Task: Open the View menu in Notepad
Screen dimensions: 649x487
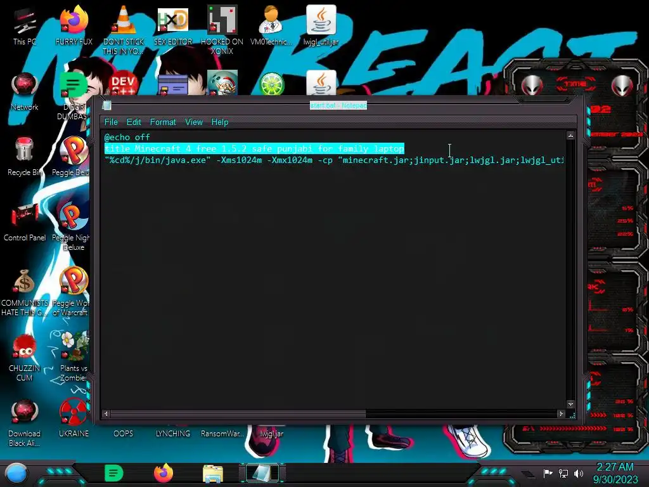Action: click(x=194, y=122)
